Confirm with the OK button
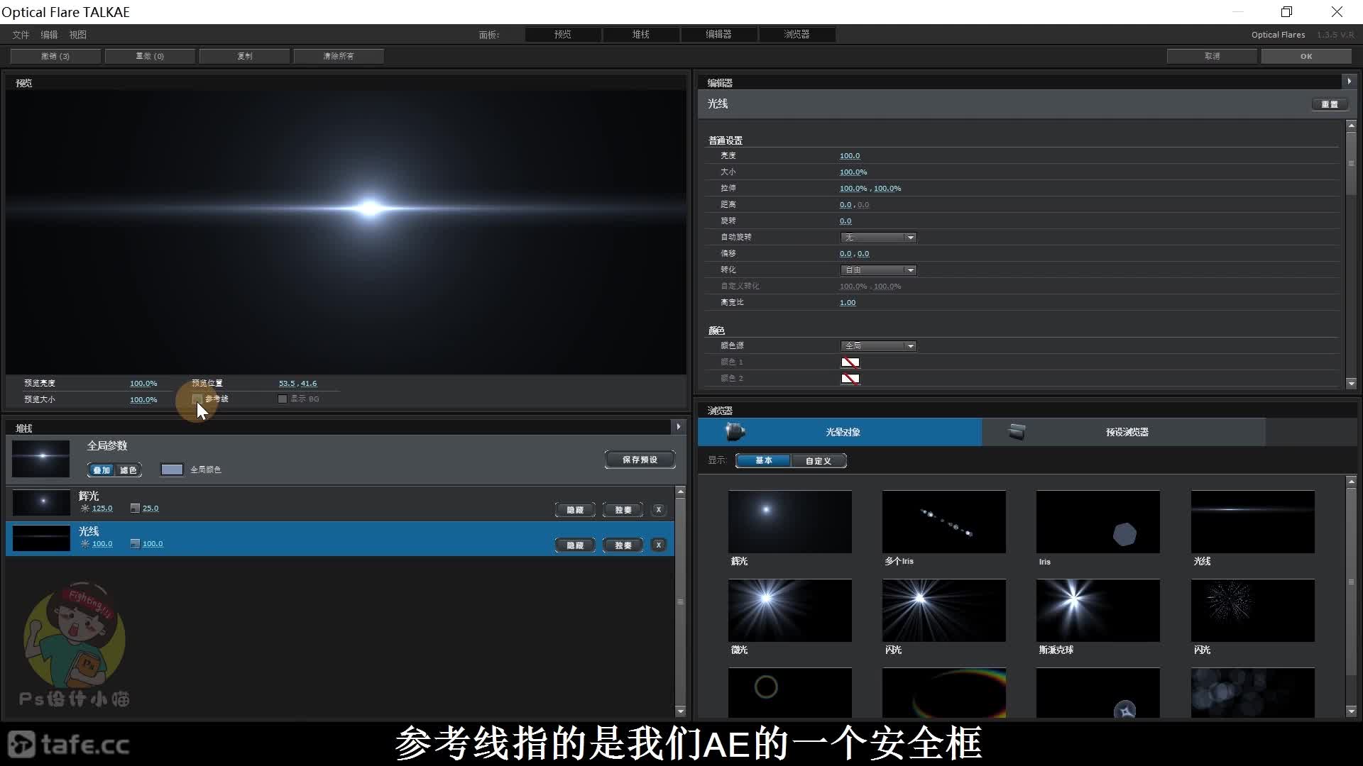 click(x=1306, y=56)
